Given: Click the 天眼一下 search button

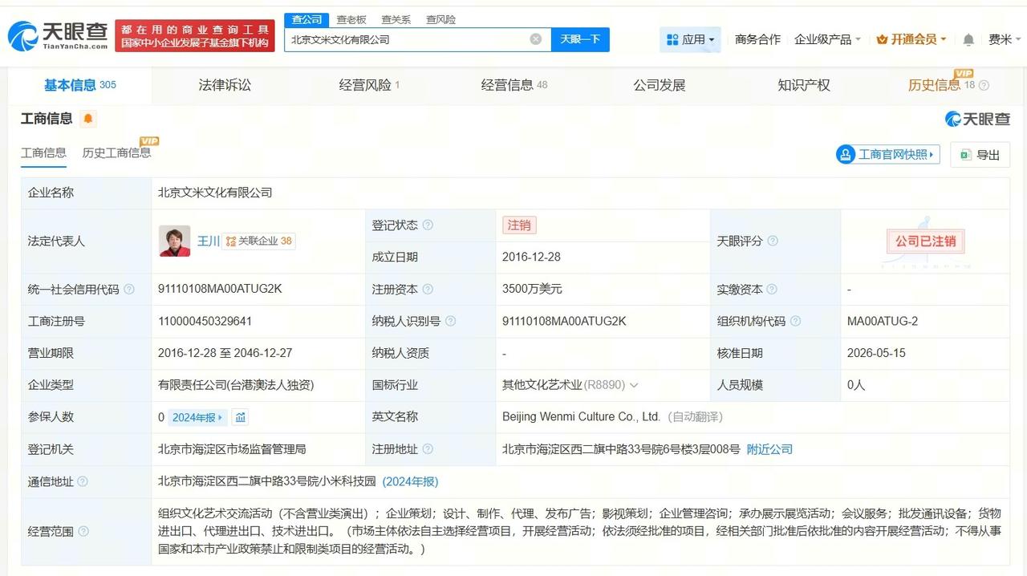Looking at the screenshot, I should click(580, 39).
